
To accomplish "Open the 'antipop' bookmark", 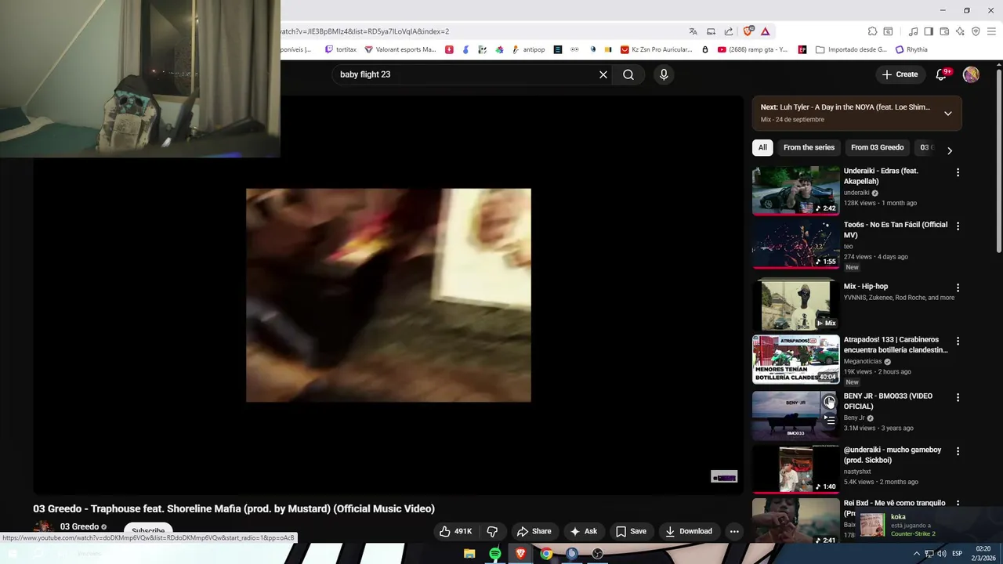I will tap(528, 49).
